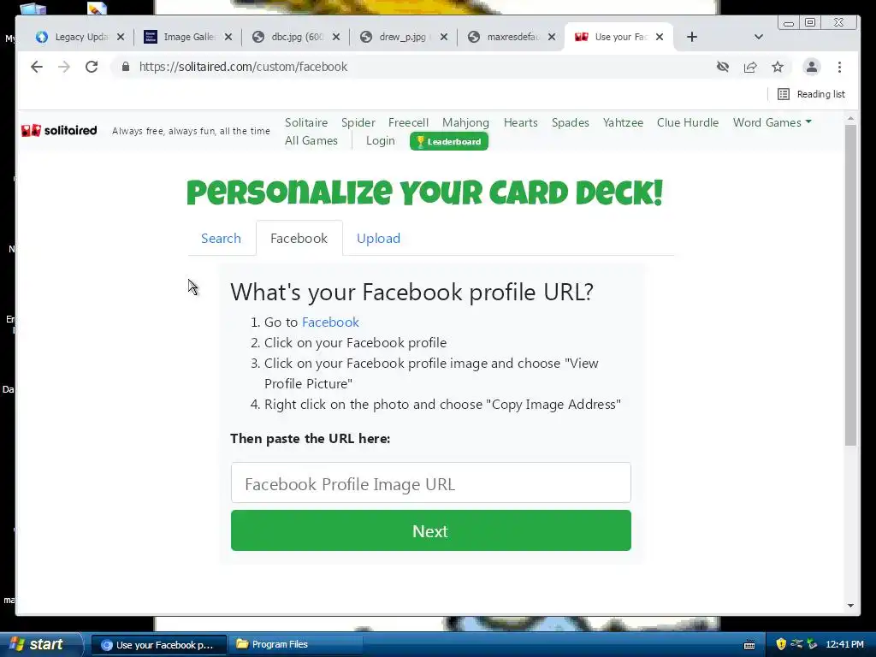
Task: Open the share page icon
Action: pyautogui.click(x=750, y=67)
